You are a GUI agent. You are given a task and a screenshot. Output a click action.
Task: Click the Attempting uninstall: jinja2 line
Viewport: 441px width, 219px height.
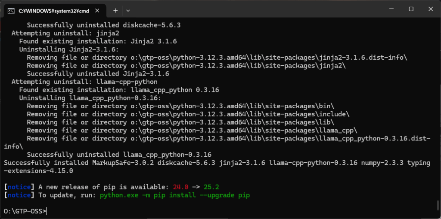tap(65, 33)
